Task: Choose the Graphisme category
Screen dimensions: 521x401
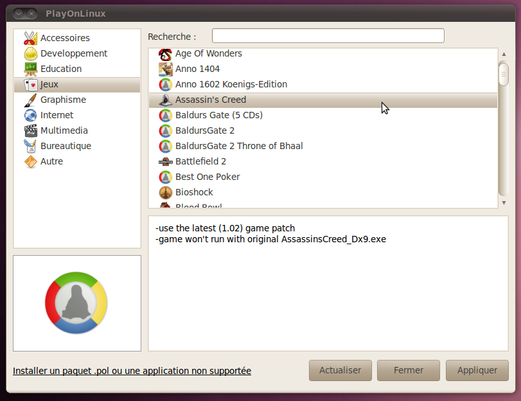Action: (x=77, y=100)
